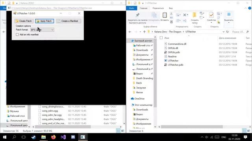Click the Cut scissors icon in ribbon
Screen dimensions: 252x141
(x=171, y=13)
